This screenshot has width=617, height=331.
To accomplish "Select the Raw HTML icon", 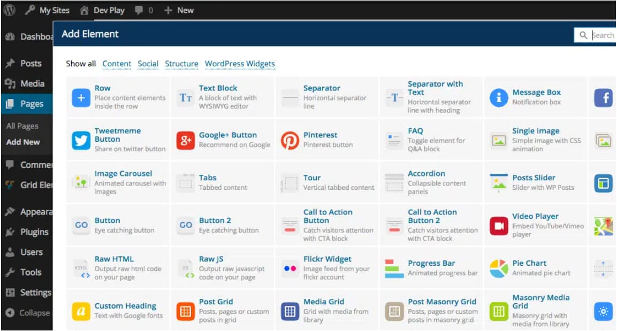I will [x=81, y=268].
